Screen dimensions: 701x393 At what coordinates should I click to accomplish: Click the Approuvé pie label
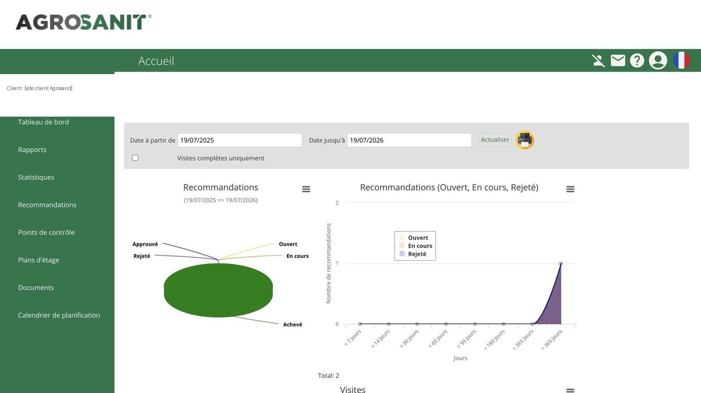click(145, 244)
